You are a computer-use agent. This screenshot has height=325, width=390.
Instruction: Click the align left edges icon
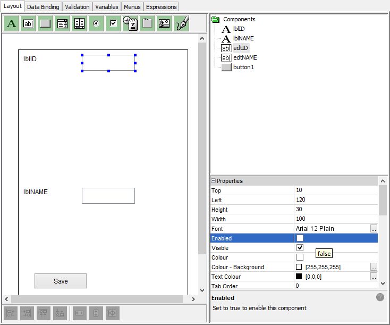tap(11, 313)
